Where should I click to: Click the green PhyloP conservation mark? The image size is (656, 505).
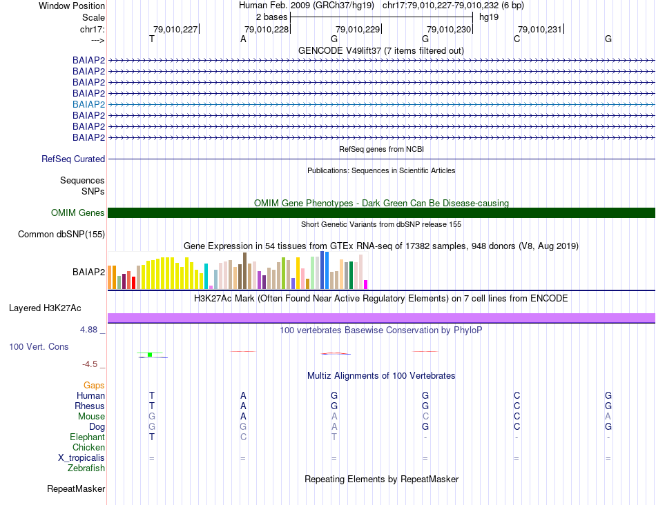click(x=150, y=355)
